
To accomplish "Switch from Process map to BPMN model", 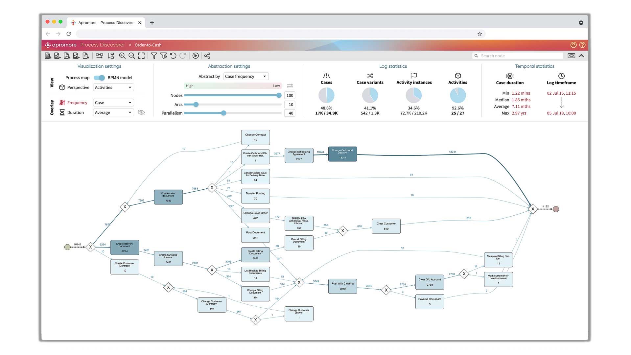I will click(100, 78).
